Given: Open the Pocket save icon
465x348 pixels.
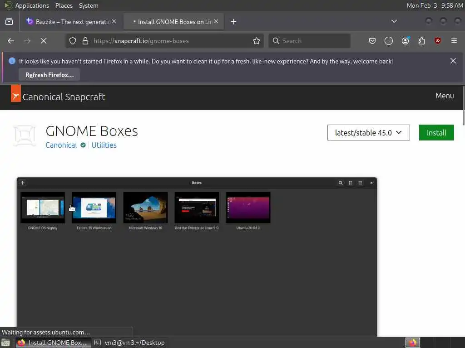Looking at the screenshot, I should pyautogui.click(x=372, y=41).
